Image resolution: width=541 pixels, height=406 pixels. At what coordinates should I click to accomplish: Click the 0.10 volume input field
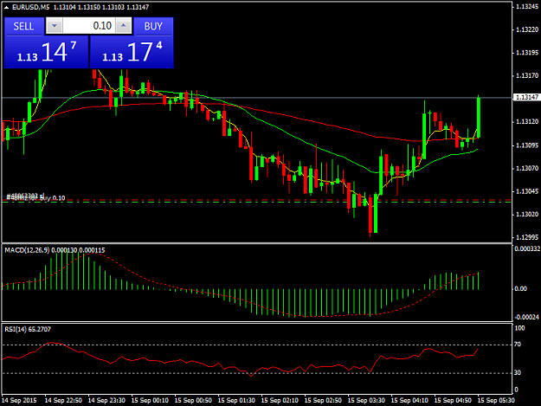point(89,26)
